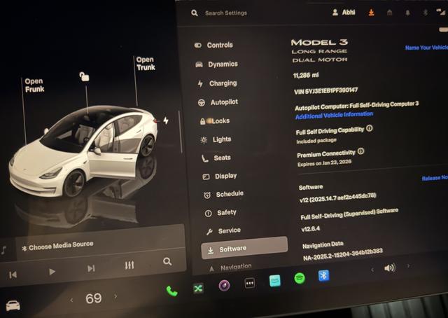Tap Open Trunk on car view

coord(146,64)
